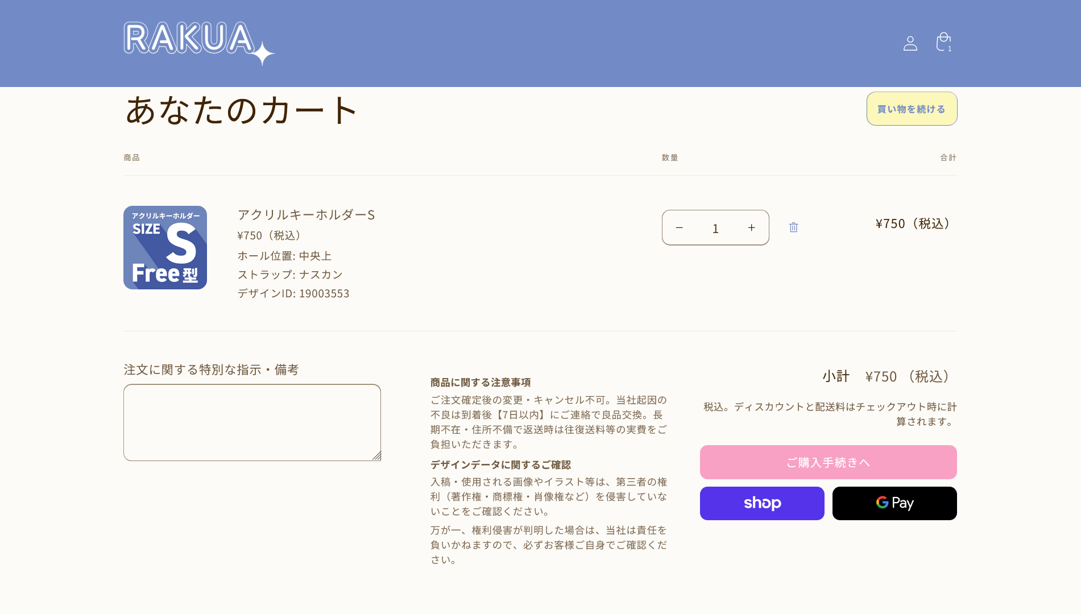Select the quantity number field

715,227
